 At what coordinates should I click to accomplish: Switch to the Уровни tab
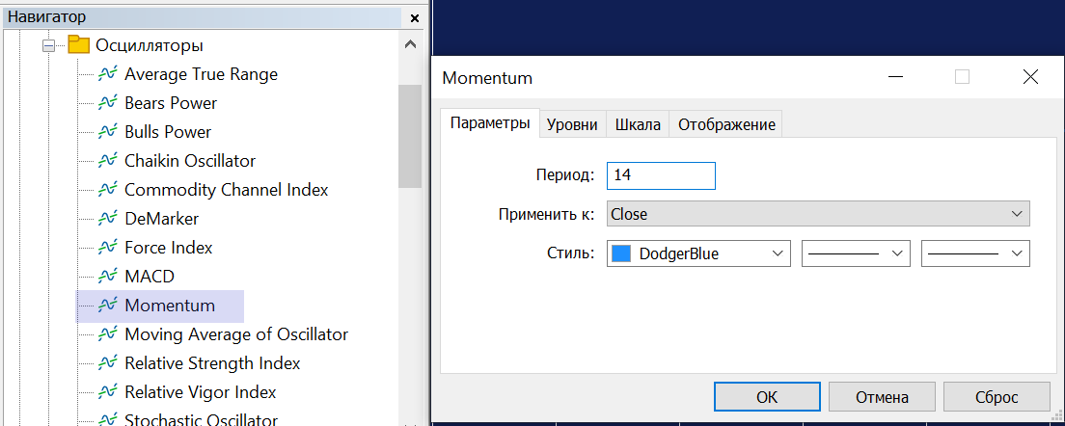coord(573,125)
